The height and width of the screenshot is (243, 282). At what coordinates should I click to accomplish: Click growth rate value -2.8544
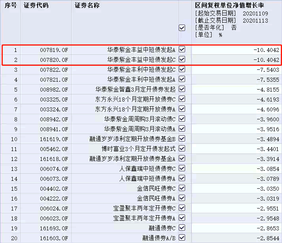(x=268, y=238)
